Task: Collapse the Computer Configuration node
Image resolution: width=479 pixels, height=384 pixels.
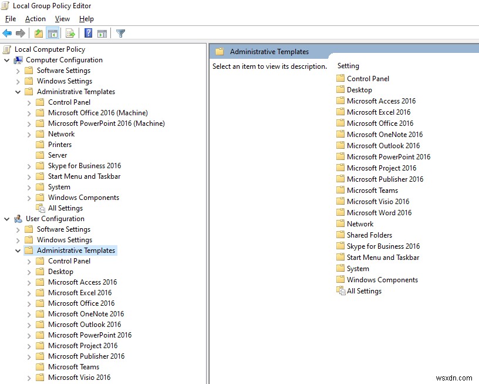Action: point(6,61)
